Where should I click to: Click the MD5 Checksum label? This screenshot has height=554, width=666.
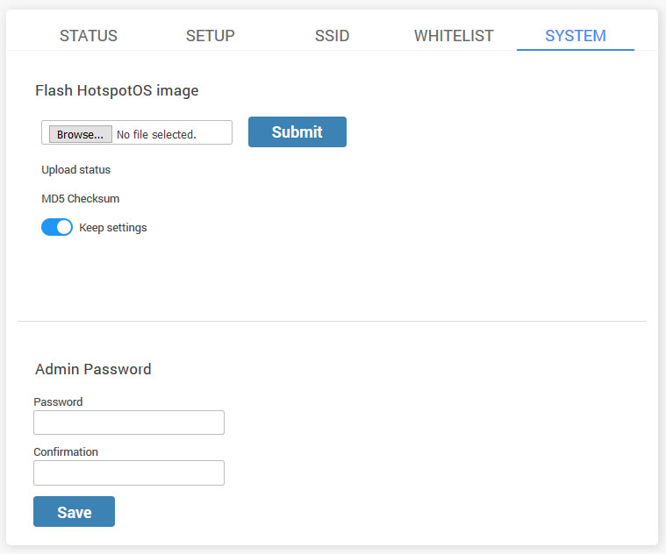[80, 198]
